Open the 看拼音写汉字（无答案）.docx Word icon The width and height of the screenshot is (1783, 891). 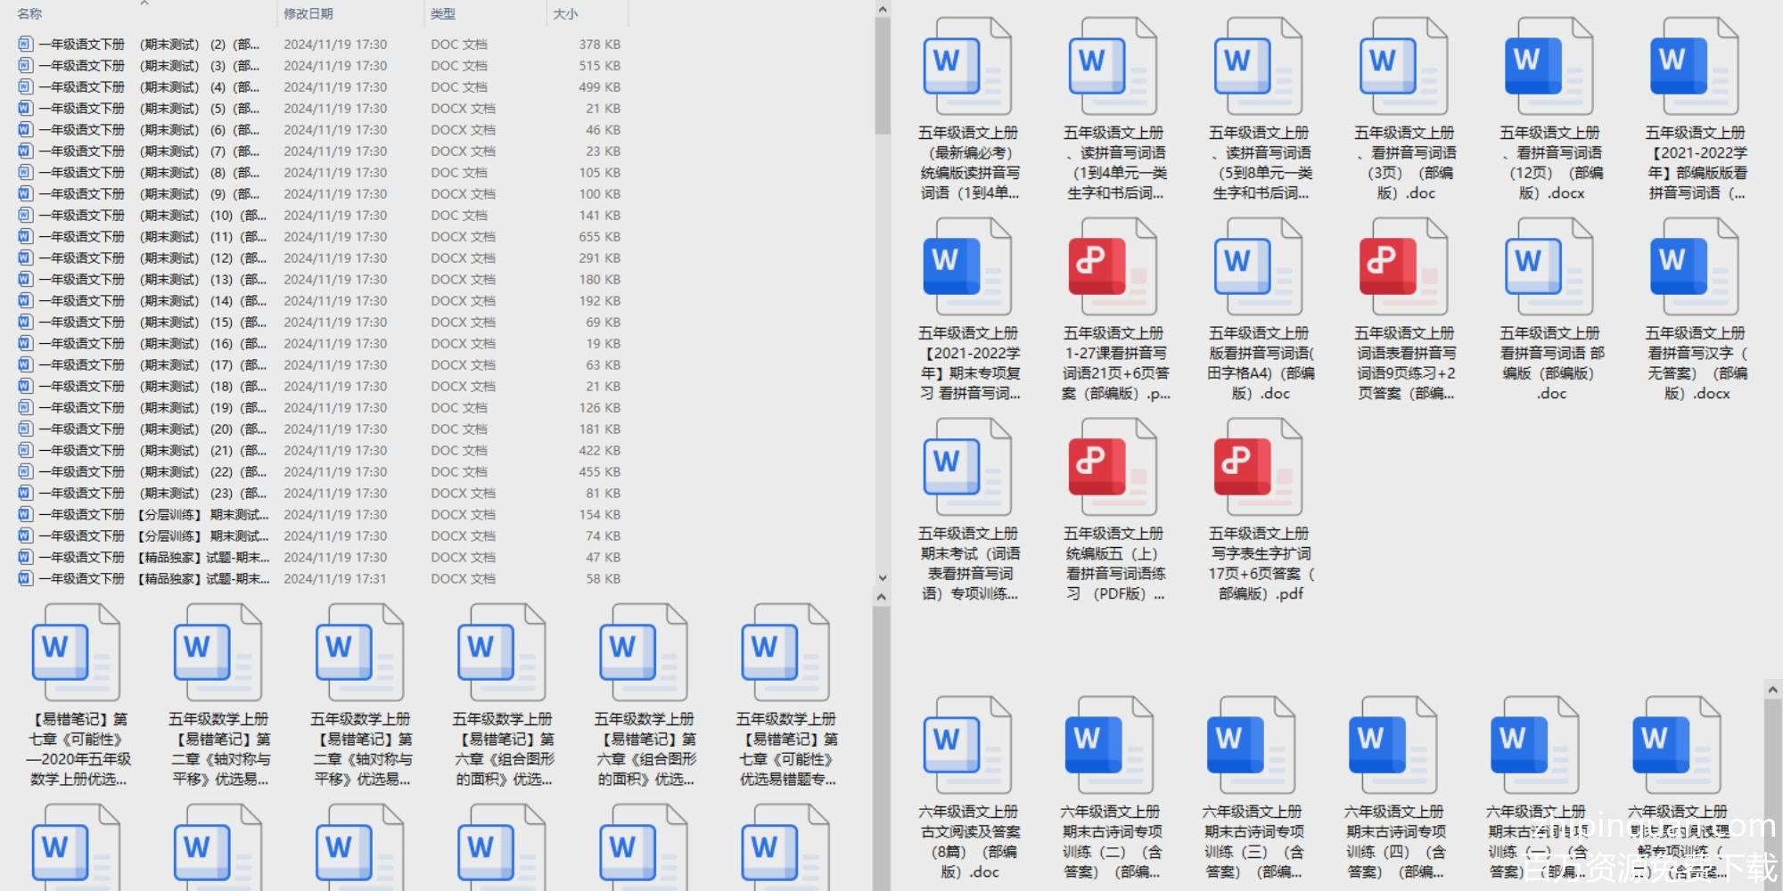pyautogui.click(x=1694, y=267)
